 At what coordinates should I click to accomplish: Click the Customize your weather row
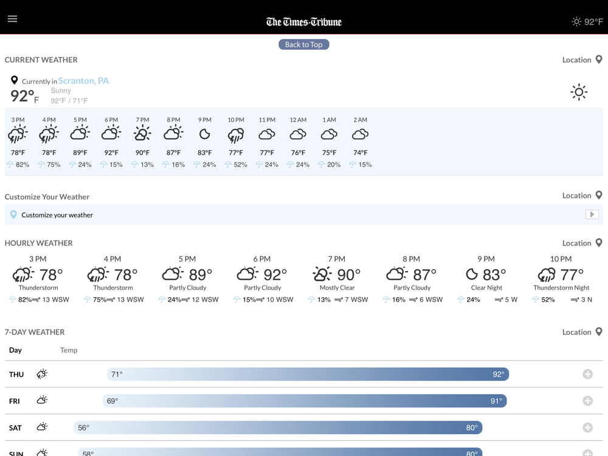(303, 215)
